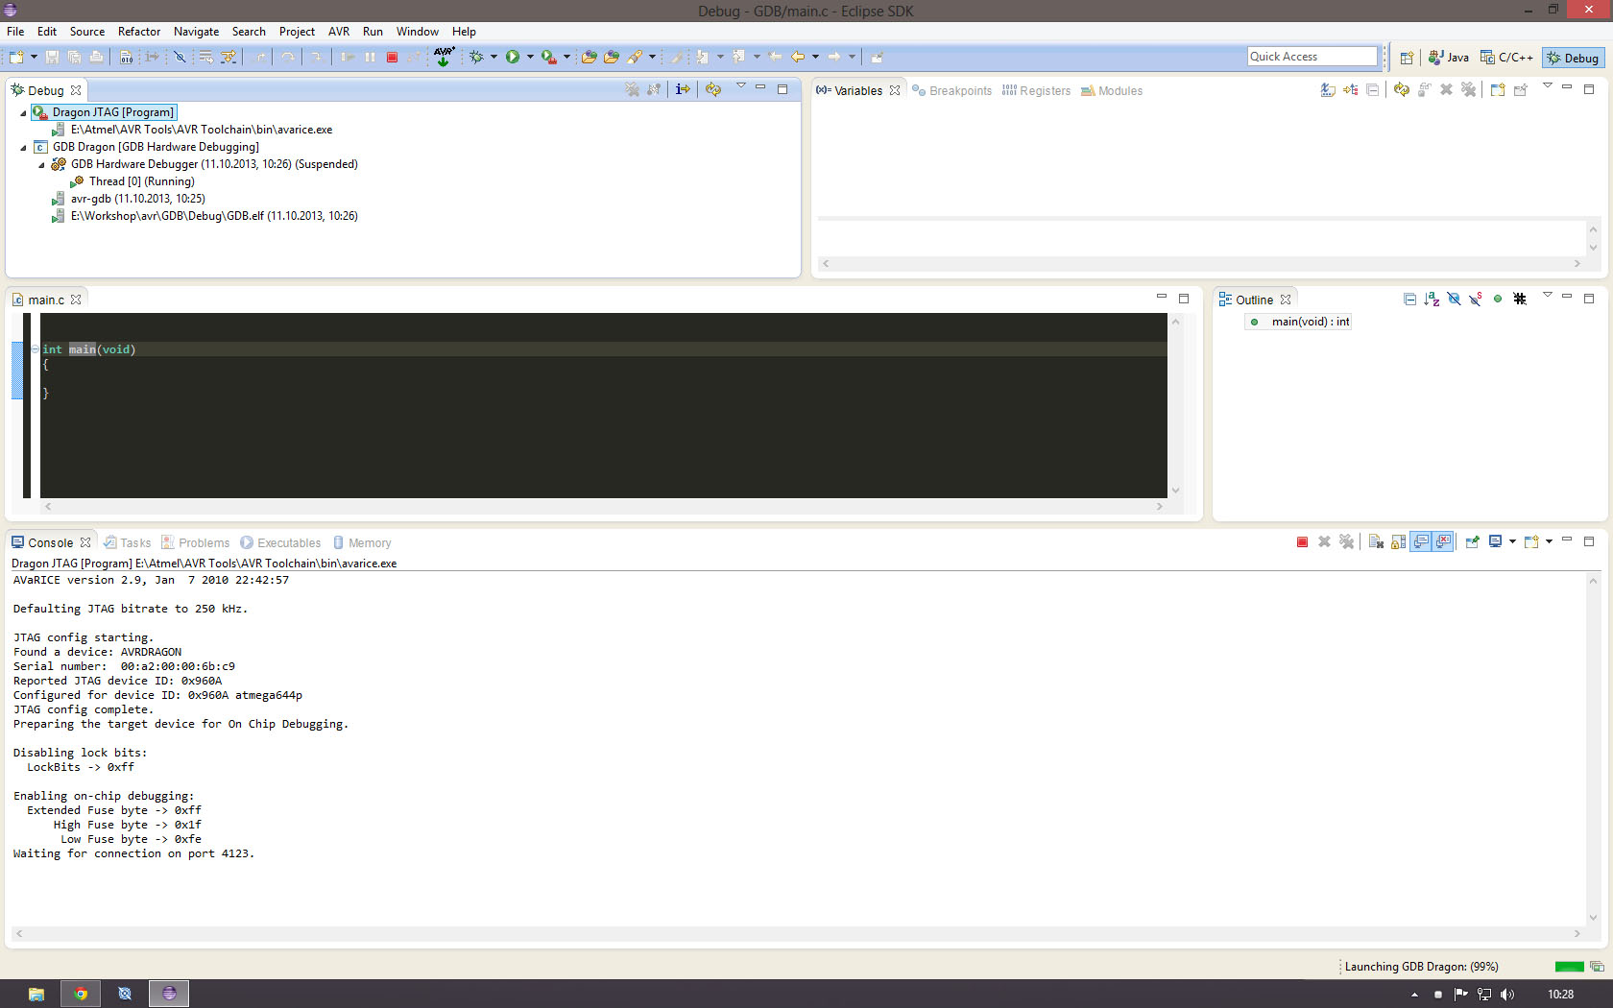
Task: Clear the Console output
Action: coord(1376,541)
